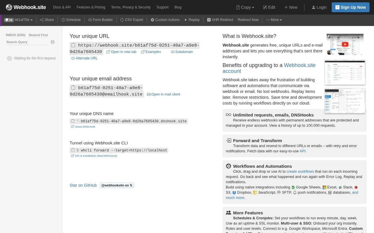374x233 pixels.
Task: Click the Replay toolbar button
Action: [x=192, y=20]
